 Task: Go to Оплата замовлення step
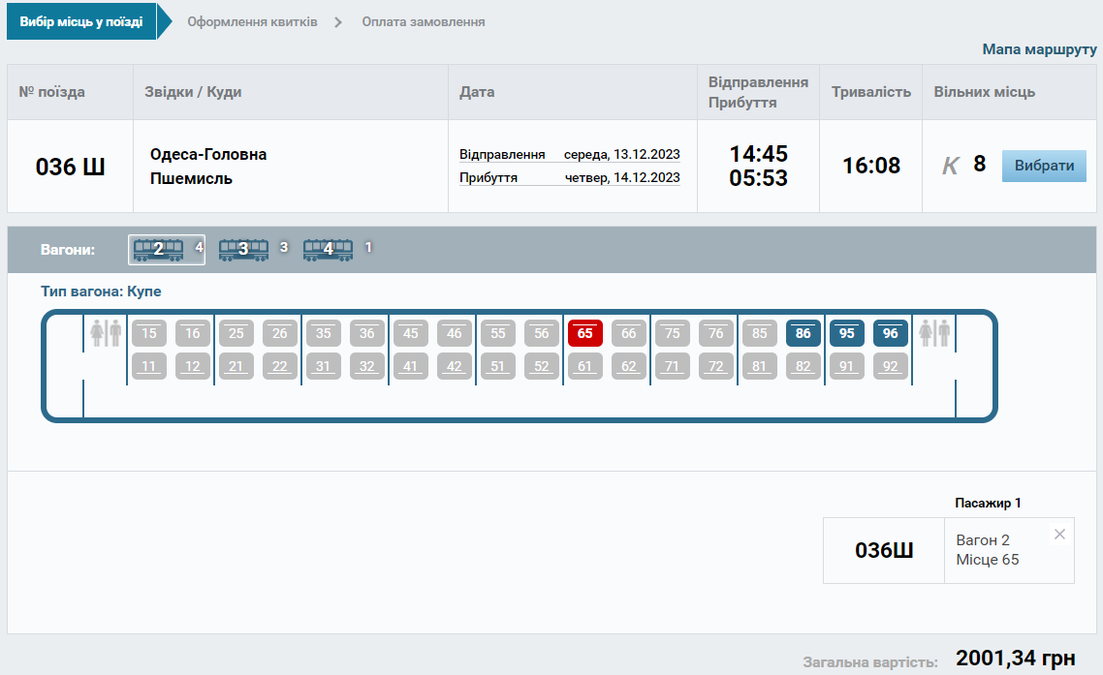(x=424, y=21)
